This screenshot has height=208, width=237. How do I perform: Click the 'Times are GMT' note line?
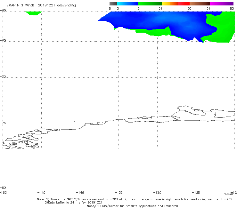pyautogui.click(x=135, y=199)
